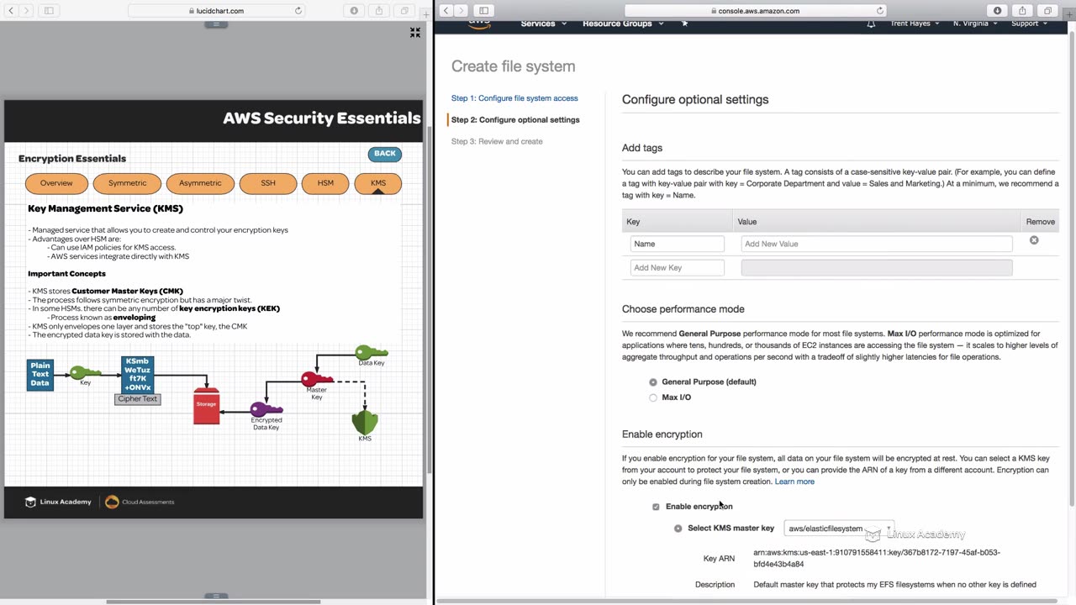
Task: Click the Linux Academy logo in slide footer
Action: pyautogui.click(x=58, y=502)
